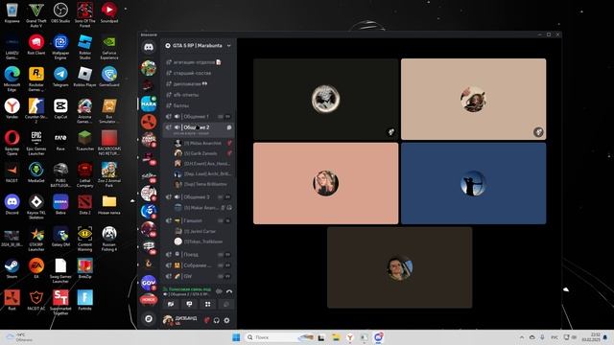The image size is (614, 345).
Task: Click beige participant tile in call grid
Action: pyautogui.click(x=473, y=100)
